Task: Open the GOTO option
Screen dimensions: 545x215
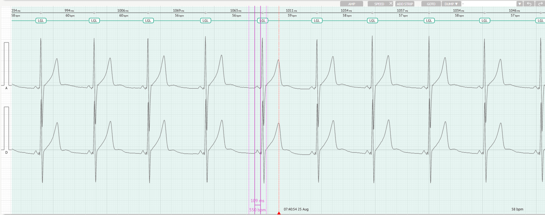Action: [x=431, y=4]
